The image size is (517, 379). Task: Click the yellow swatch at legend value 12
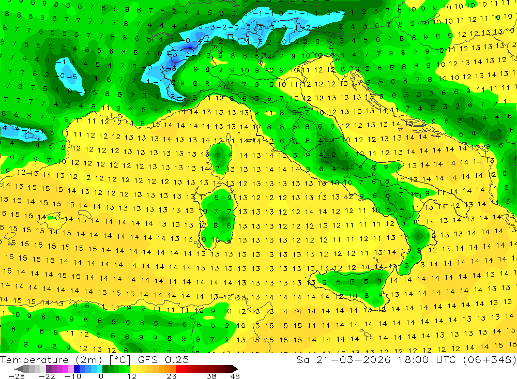(x=133, y=369)
